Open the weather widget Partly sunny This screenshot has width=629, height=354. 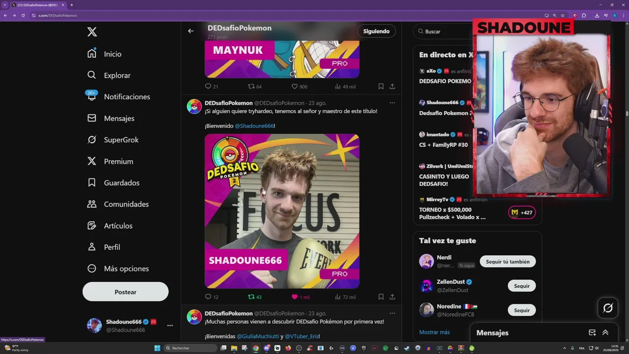coord(16,348)
